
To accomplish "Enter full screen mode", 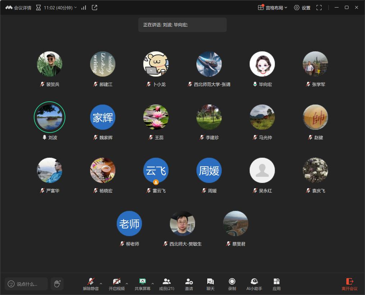I will (319, 8).
